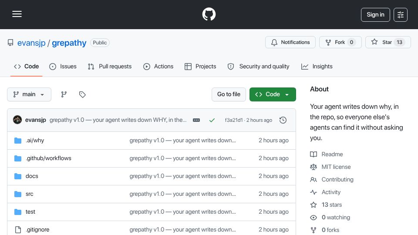Switch to the Insights tab
The image size is (418, 235).
[x=317, y=66]
